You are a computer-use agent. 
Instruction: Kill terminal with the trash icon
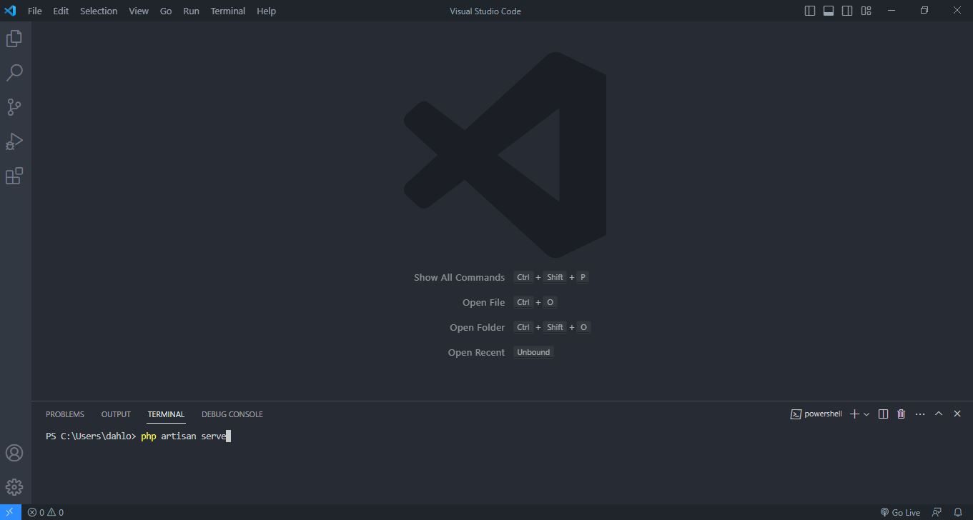pos(901,414)
